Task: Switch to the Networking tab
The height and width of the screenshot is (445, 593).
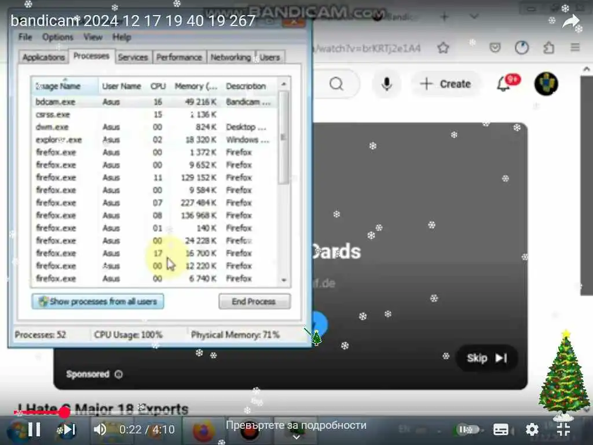Action: pyautogui.click(x=230, y=57)
